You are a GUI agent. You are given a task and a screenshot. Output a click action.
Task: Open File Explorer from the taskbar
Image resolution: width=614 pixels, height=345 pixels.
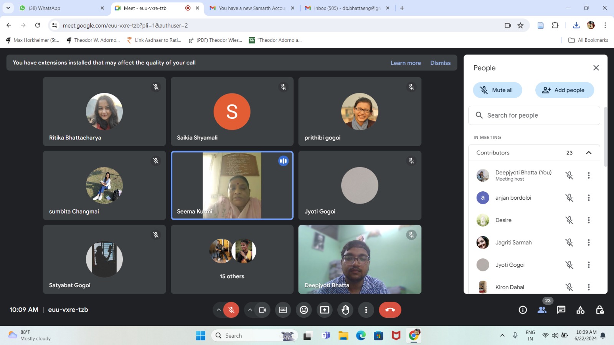coord(343,336)
